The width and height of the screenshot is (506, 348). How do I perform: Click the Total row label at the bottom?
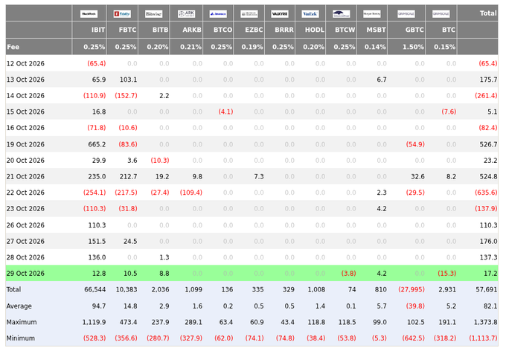(x=13, y=289)
